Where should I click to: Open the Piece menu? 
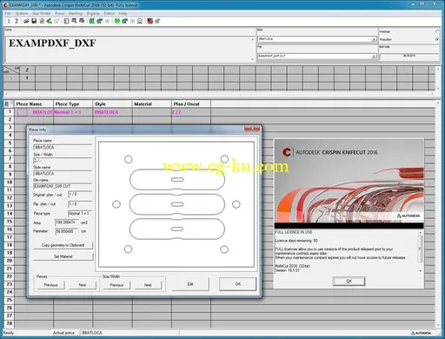(60, 13)
